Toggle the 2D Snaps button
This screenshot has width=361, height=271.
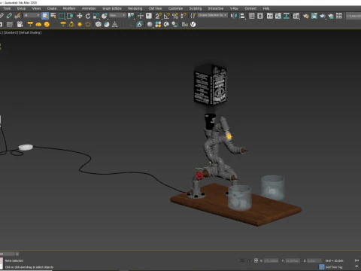[158, 16]
